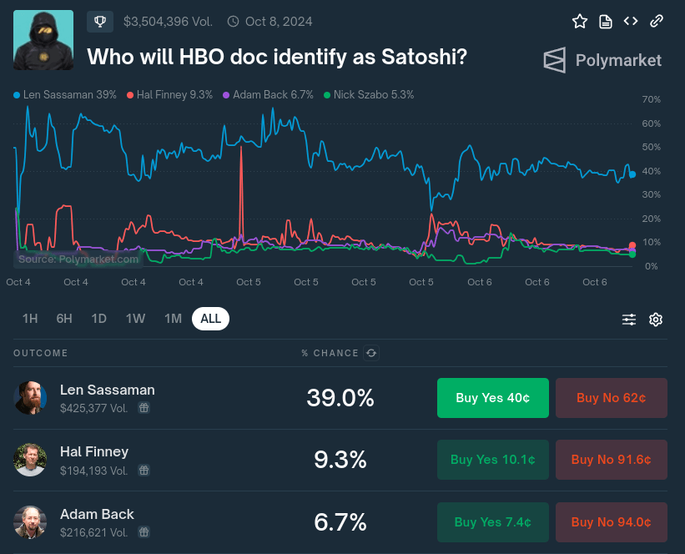The width and height of the screenshot is (685, 554).
Task: Click Buy Yes 7.4¢ for Adam Back
Action: [492, 522]
